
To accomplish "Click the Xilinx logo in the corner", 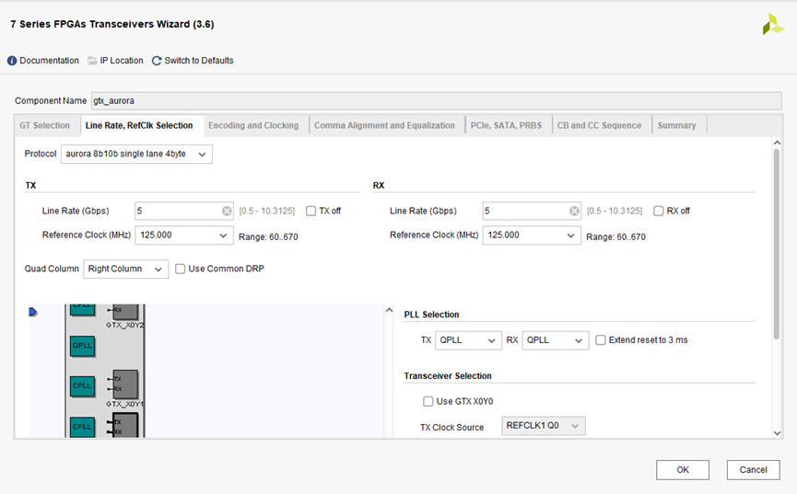I will pos(773,25).
